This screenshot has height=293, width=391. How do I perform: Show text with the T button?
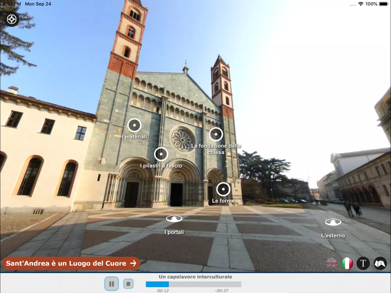tap(363, 263)
